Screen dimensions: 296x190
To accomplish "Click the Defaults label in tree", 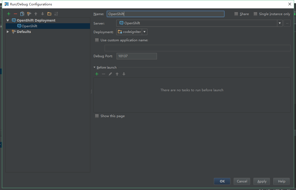I will point(24,32).
